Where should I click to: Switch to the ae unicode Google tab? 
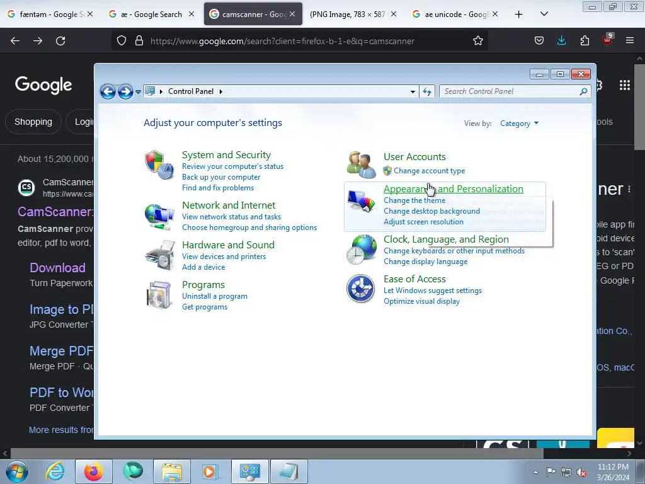pyautogui.click(x=455, y=14)
